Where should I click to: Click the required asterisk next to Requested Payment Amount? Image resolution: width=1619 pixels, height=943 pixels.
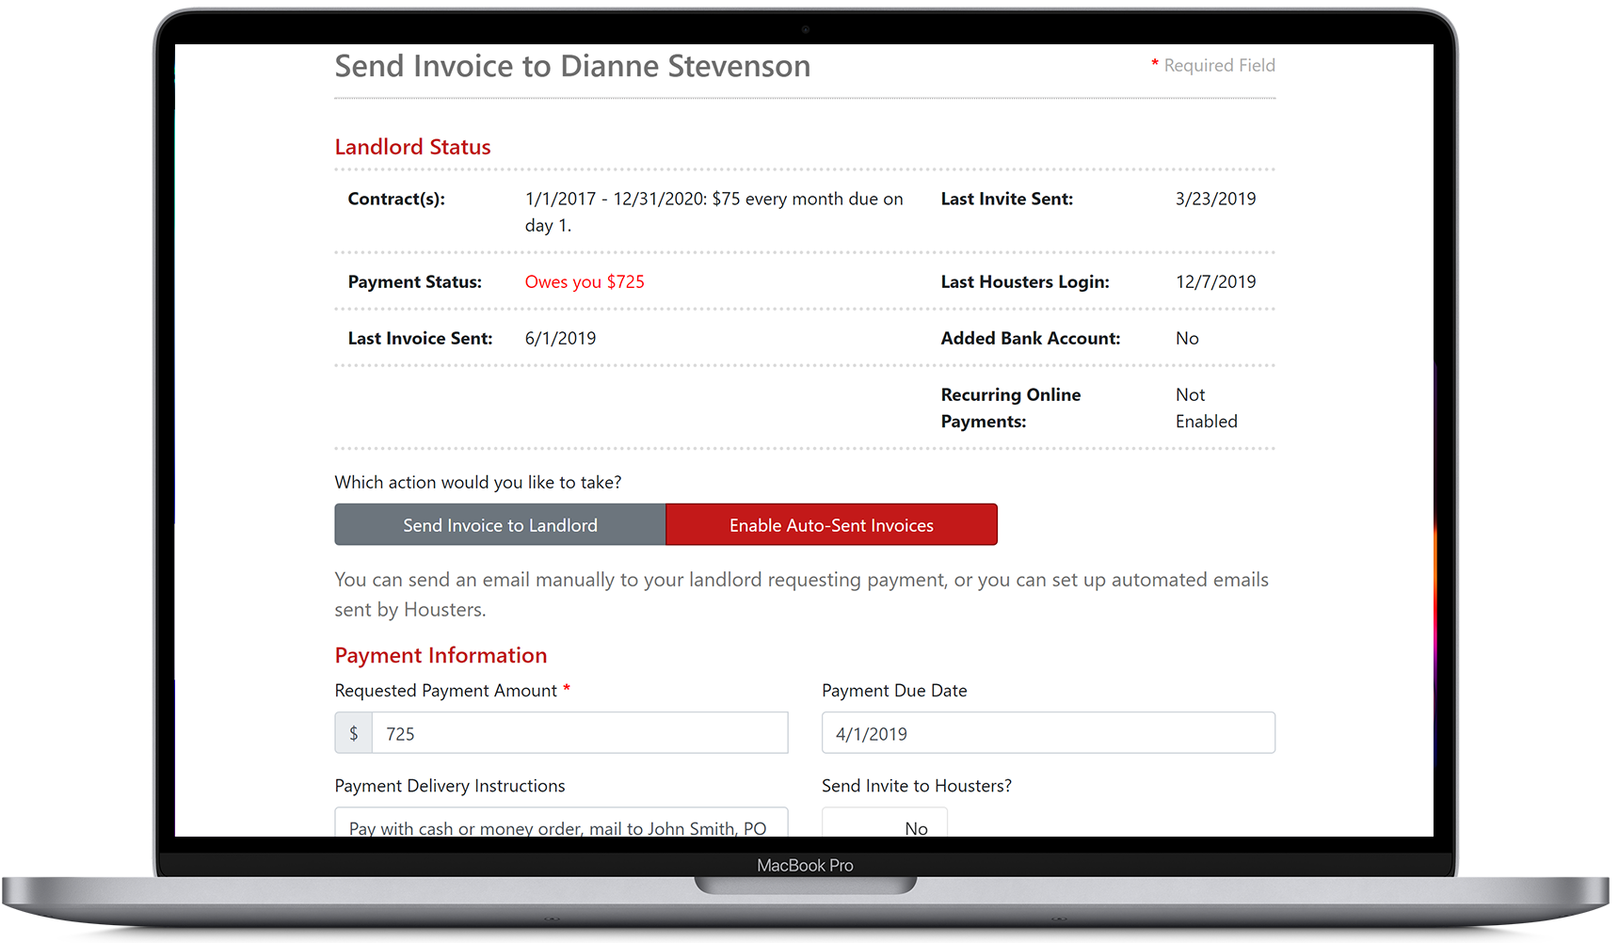tap(567, 689)
